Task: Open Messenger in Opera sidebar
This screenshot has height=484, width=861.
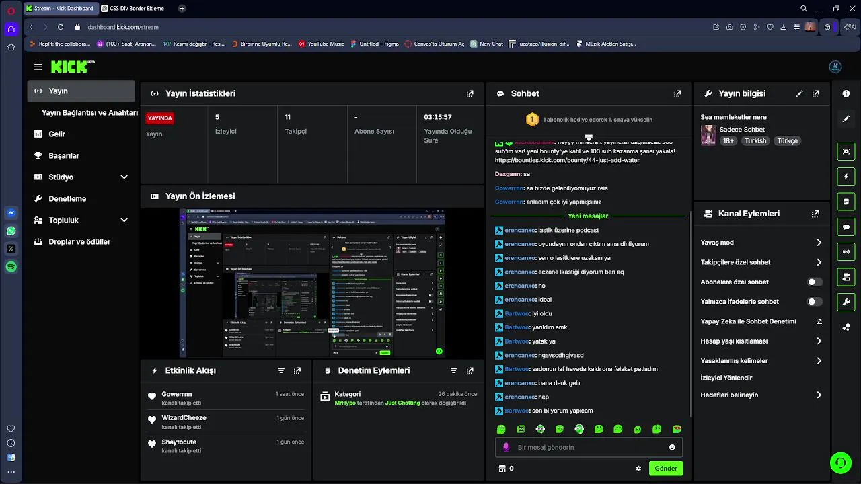Action: point(11,213)
